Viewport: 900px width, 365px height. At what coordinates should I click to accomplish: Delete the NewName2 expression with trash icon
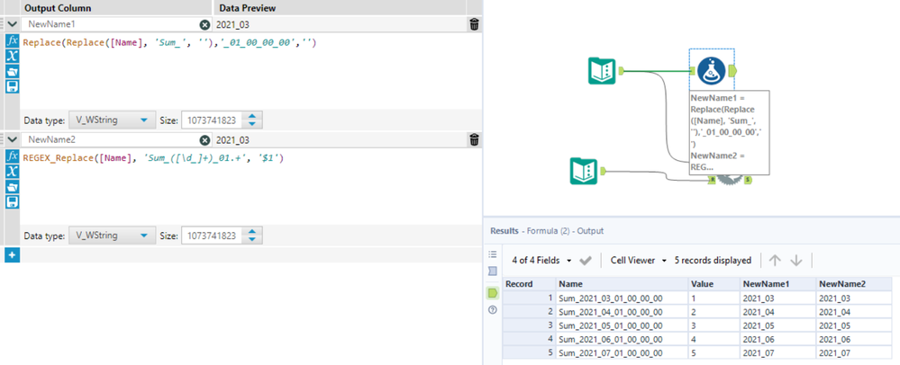tap(474, 140)
